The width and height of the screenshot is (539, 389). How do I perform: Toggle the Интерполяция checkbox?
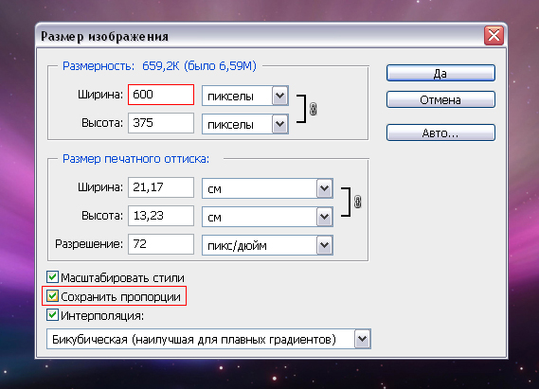pyautogui.click(x=52, y=315)
